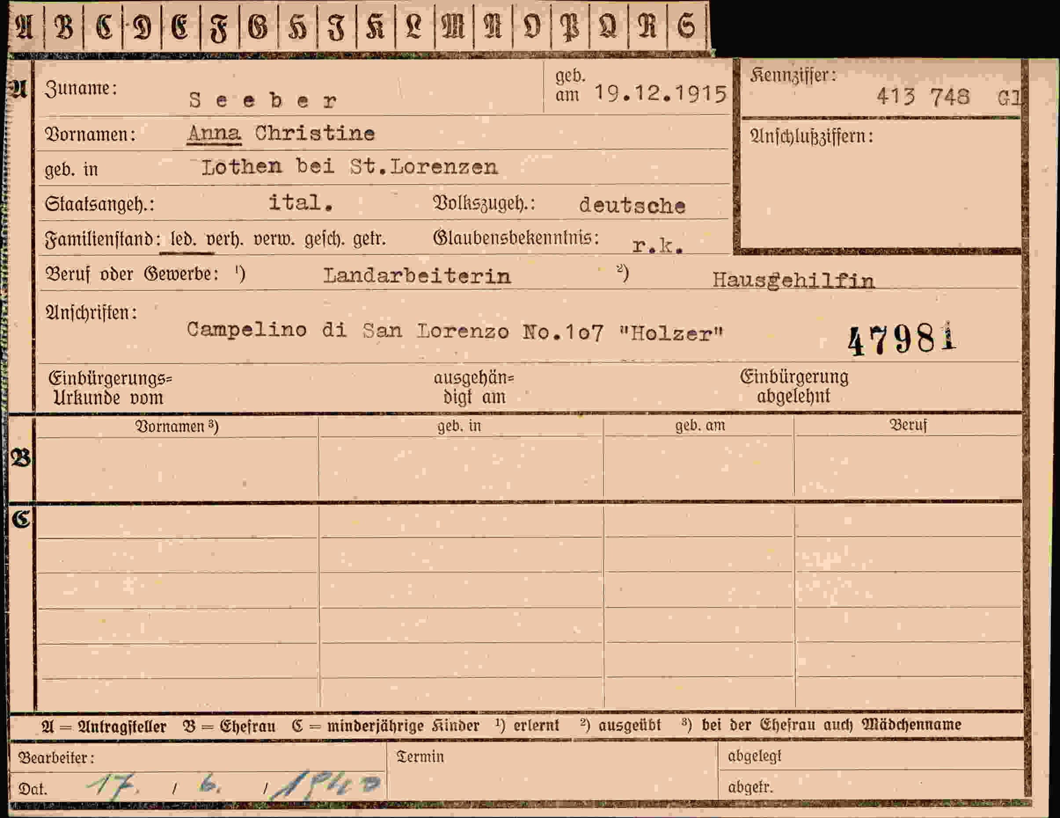Image resolution: width=1060 pixels, height=818 pixels.
Task: Click the birthplace "Lothen bei St.Lorenzen"
Action: tap(350, 166)
